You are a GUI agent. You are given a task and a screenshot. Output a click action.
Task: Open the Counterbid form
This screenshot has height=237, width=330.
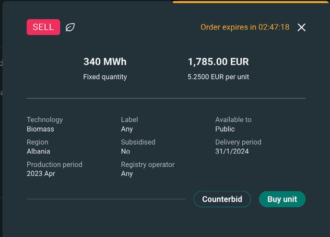click(x=222, y=199)
